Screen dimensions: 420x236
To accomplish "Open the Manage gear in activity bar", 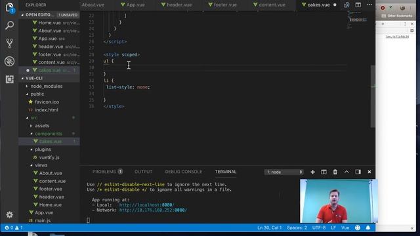I will (9, 214).
